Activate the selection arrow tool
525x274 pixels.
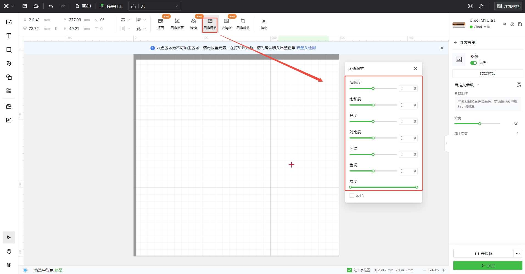(x=9, y=237)
